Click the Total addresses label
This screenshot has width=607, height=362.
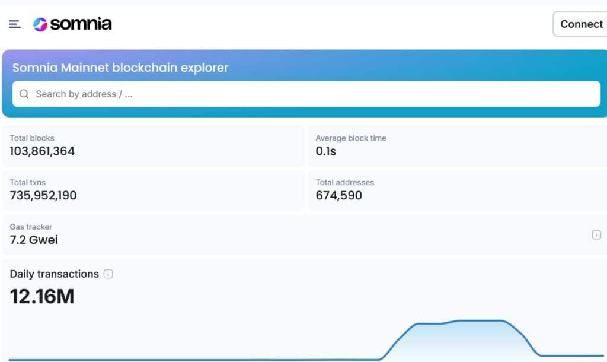click(x=344, y=183)
